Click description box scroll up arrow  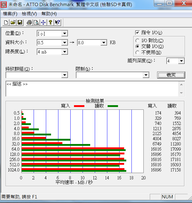click(182, 85)
